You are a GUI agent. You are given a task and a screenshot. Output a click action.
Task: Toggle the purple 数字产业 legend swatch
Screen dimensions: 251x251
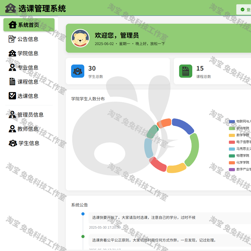pyautogui.click(x=232, y=170)
